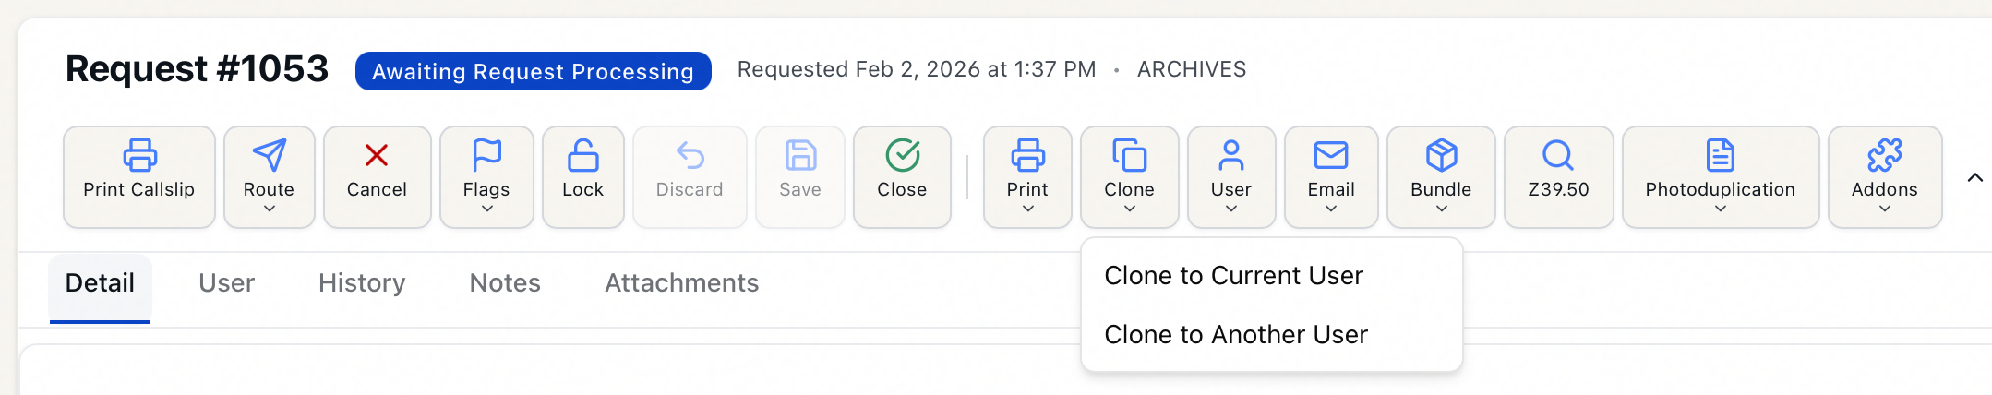The height and width of the screenshot is (395, 1992).
Task: Click the Route paper-plane icon
Action: click(269, 155)
